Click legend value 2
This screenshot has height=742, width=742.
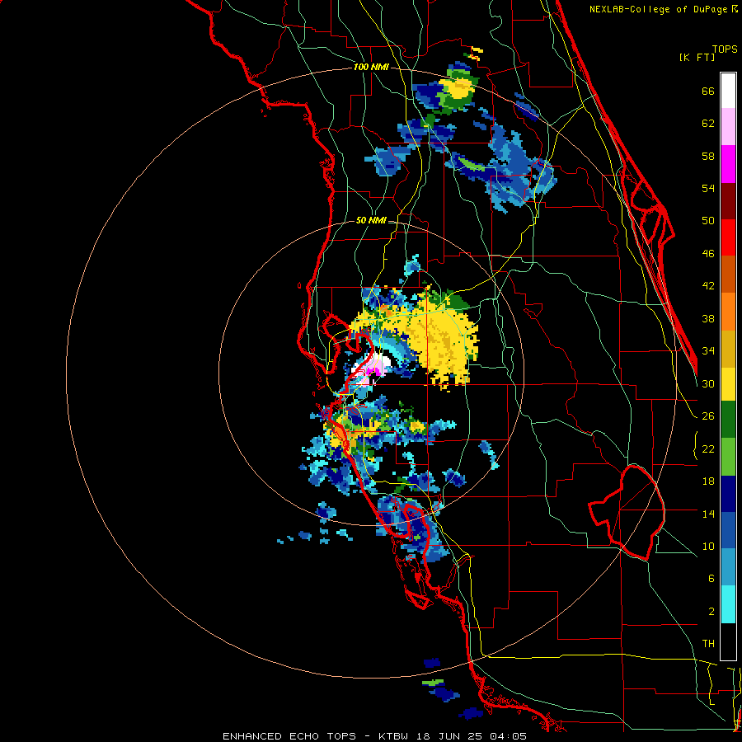tap(711, 612)
